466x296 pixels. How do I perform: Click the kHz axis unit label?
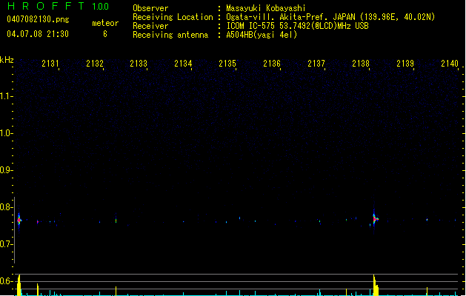point(7,60)
